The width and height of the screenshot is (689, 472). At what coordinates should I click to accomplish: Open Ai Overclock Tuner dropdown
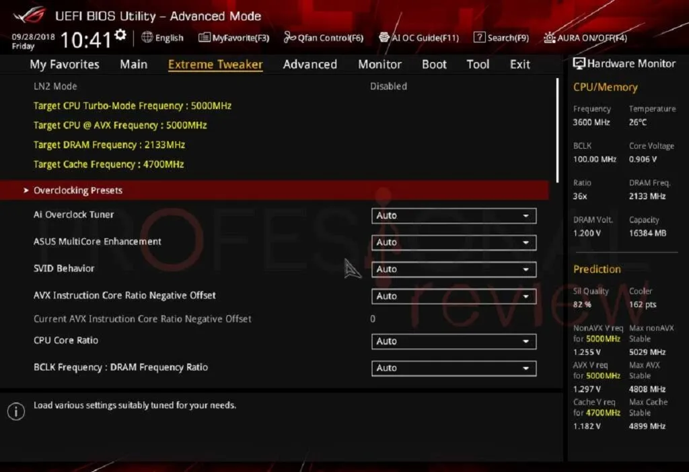click(454, 215)
